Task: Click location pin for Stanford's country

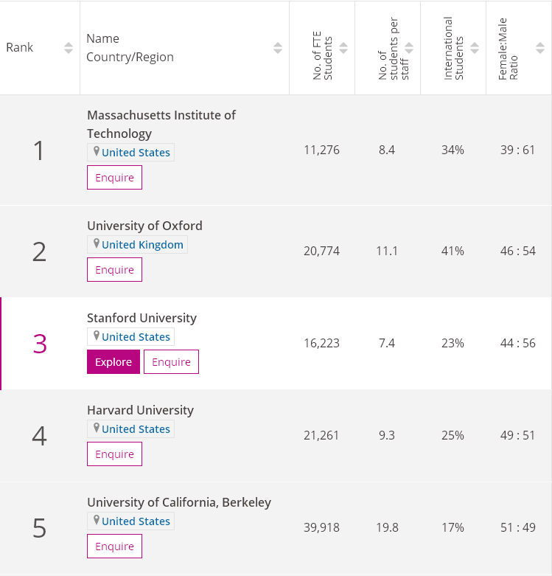Action: tap(96, 336)
